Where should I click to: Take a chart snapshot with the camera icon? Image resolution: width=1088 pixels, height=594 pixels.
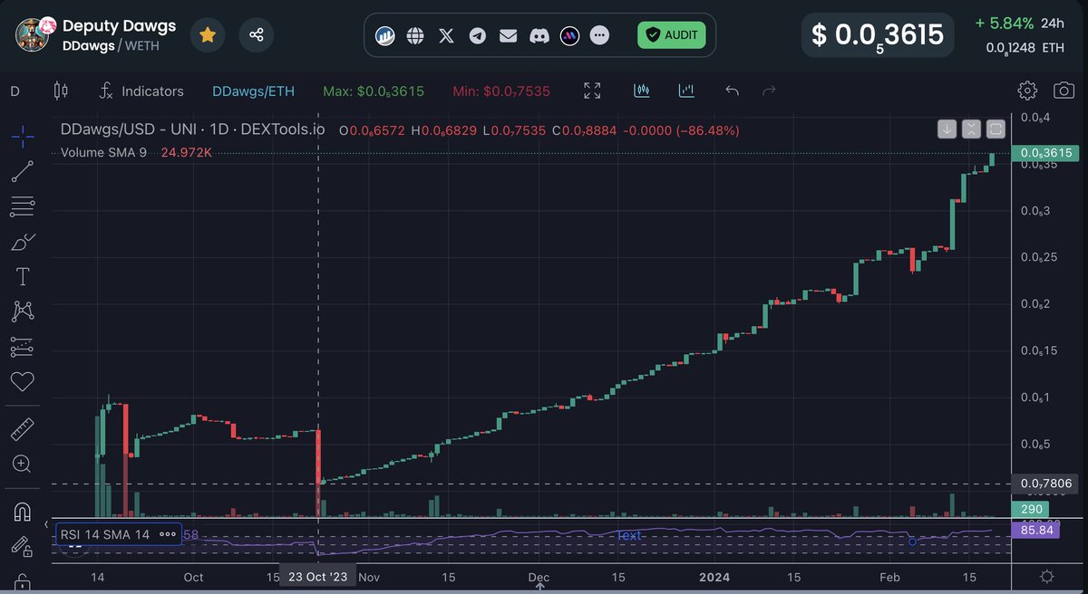(1063, 91)
